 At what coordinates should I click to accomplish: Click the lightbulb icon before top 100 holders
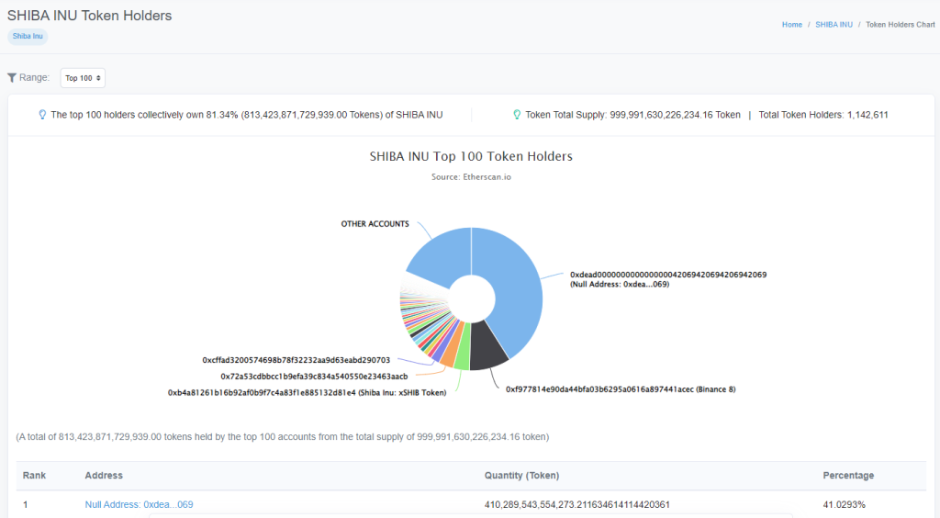click(x=42, y=115)
